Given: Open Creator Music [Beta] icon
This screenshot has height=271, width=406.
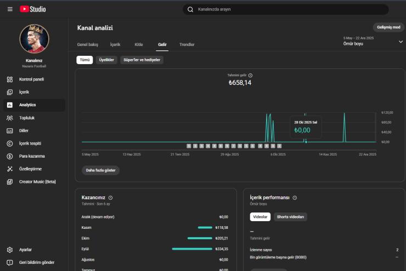Looking at the screenshot, I should pos(10,182).
